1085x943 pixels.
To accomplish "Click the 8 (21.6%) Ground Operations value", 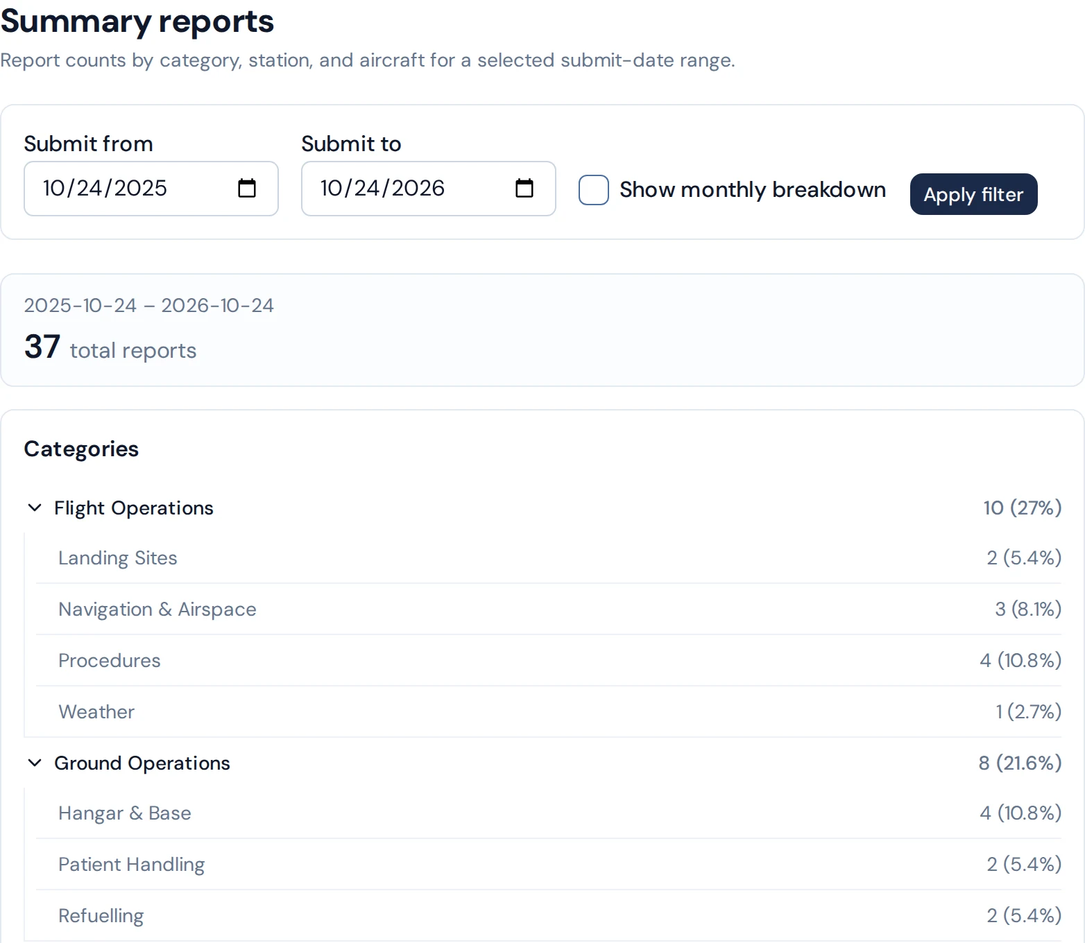I will [1020, 763].
